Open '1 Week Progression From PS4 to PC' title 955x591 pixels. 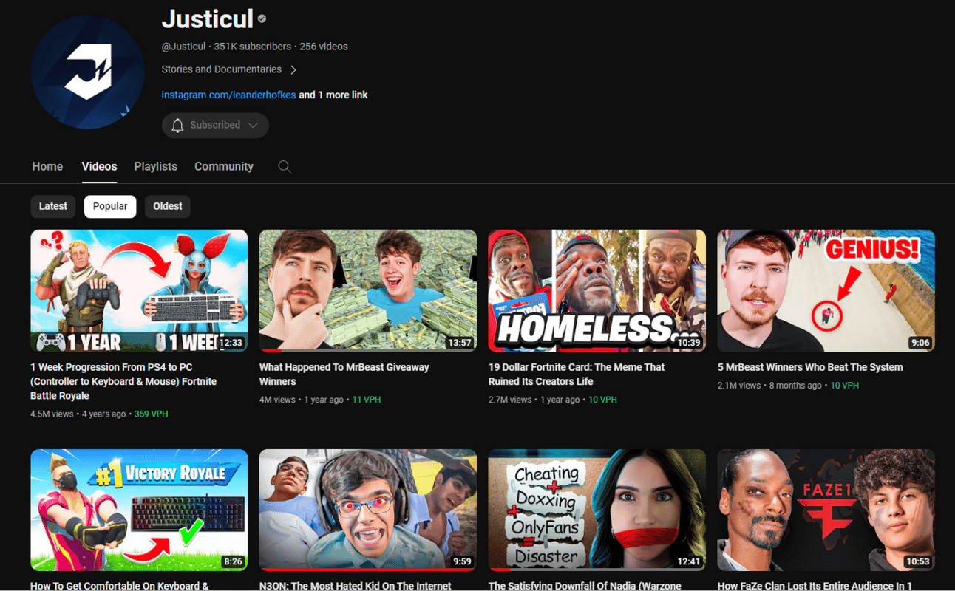123,381
